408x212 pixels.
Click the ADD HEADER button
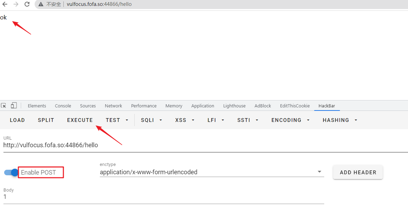(358, 172)
